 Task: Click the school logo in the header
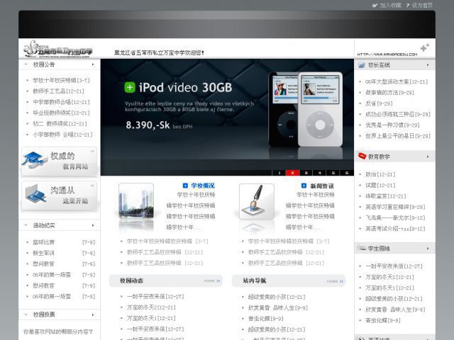coord(58,48)
